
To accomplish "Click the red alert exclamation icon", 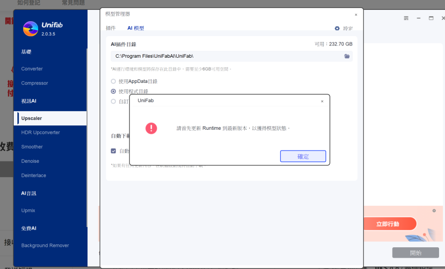I will (x=151, y=128).
